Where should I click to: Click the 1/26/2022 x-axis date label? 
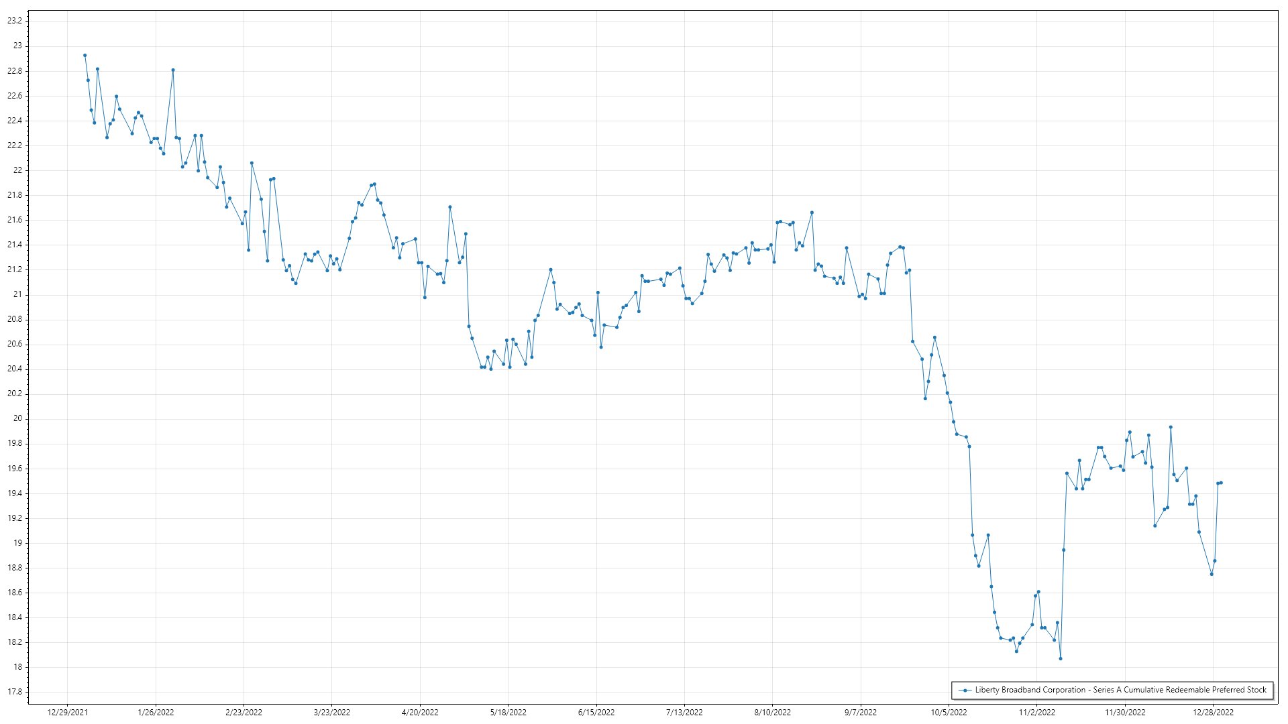tap(156, 712)
